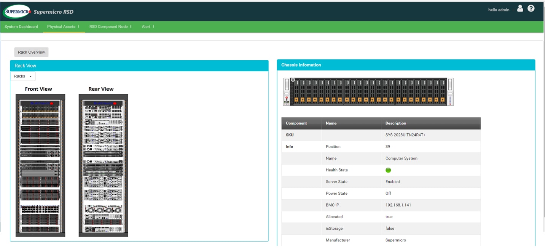Click the user account icon

520,9
